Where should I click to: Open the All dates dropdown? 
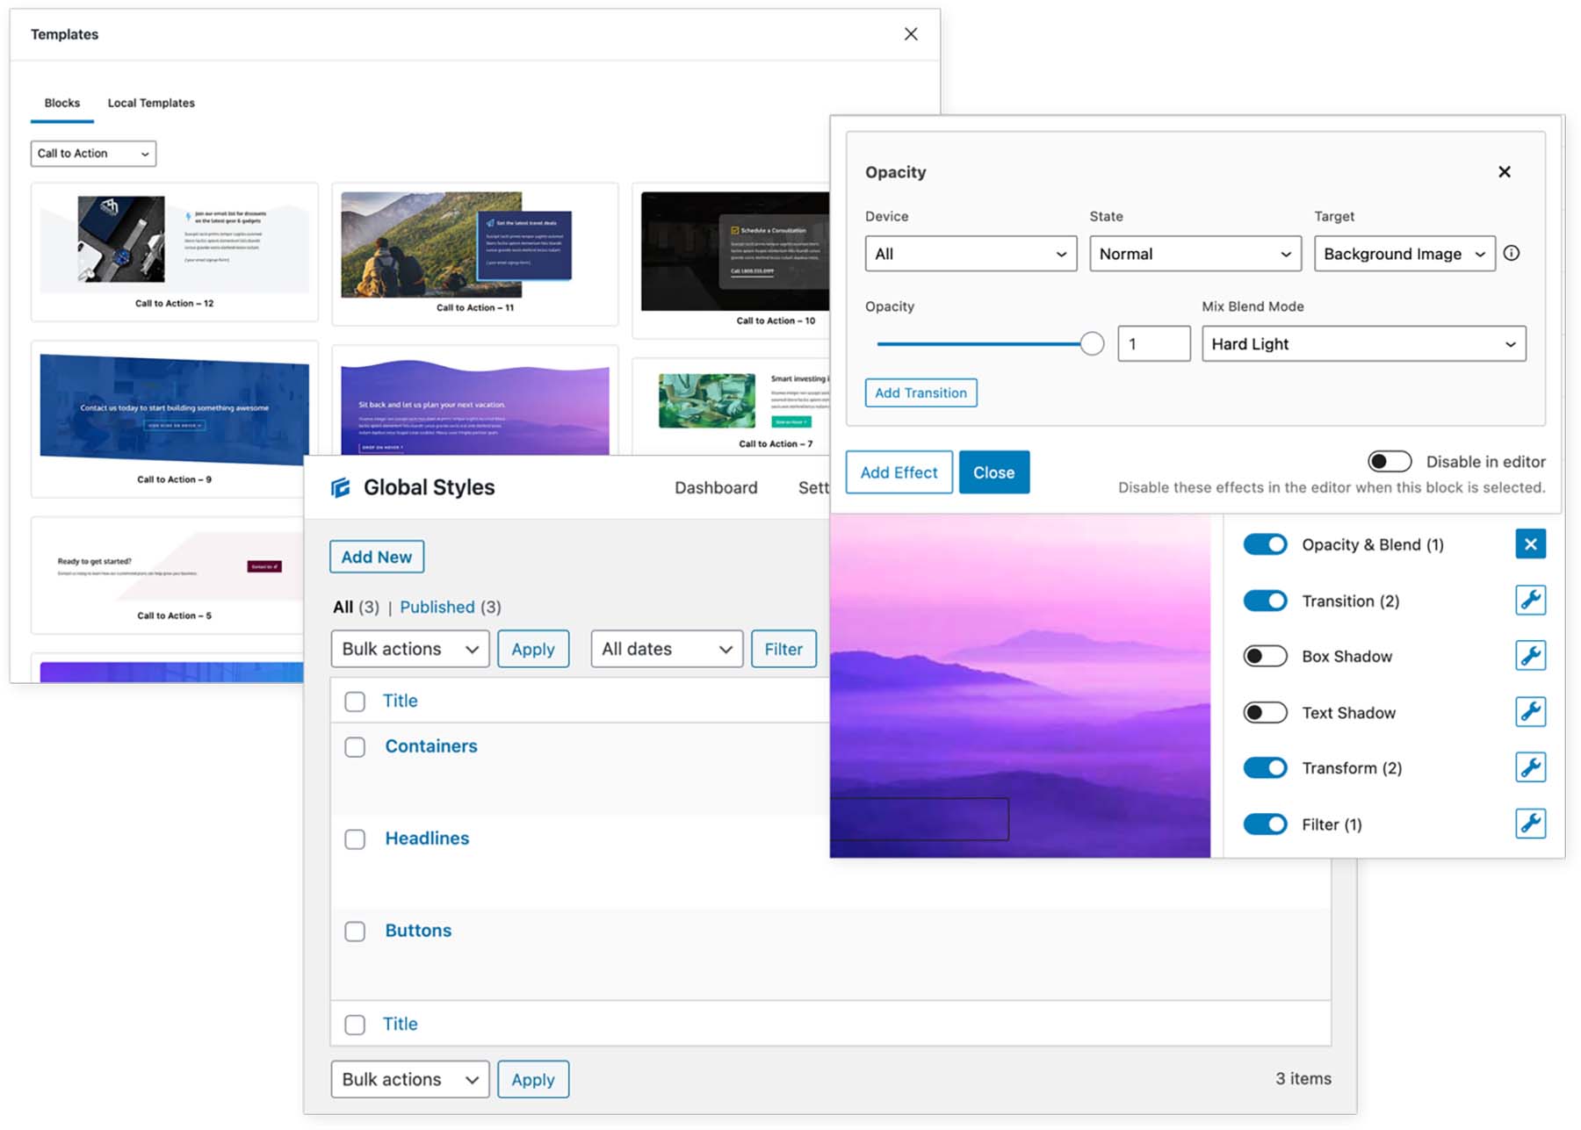click(665, 649)
